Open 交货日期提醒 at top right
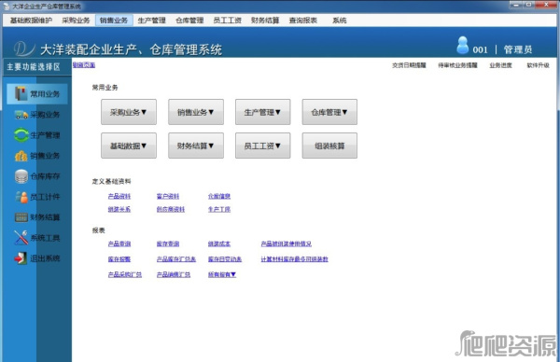 click(409, 65)
